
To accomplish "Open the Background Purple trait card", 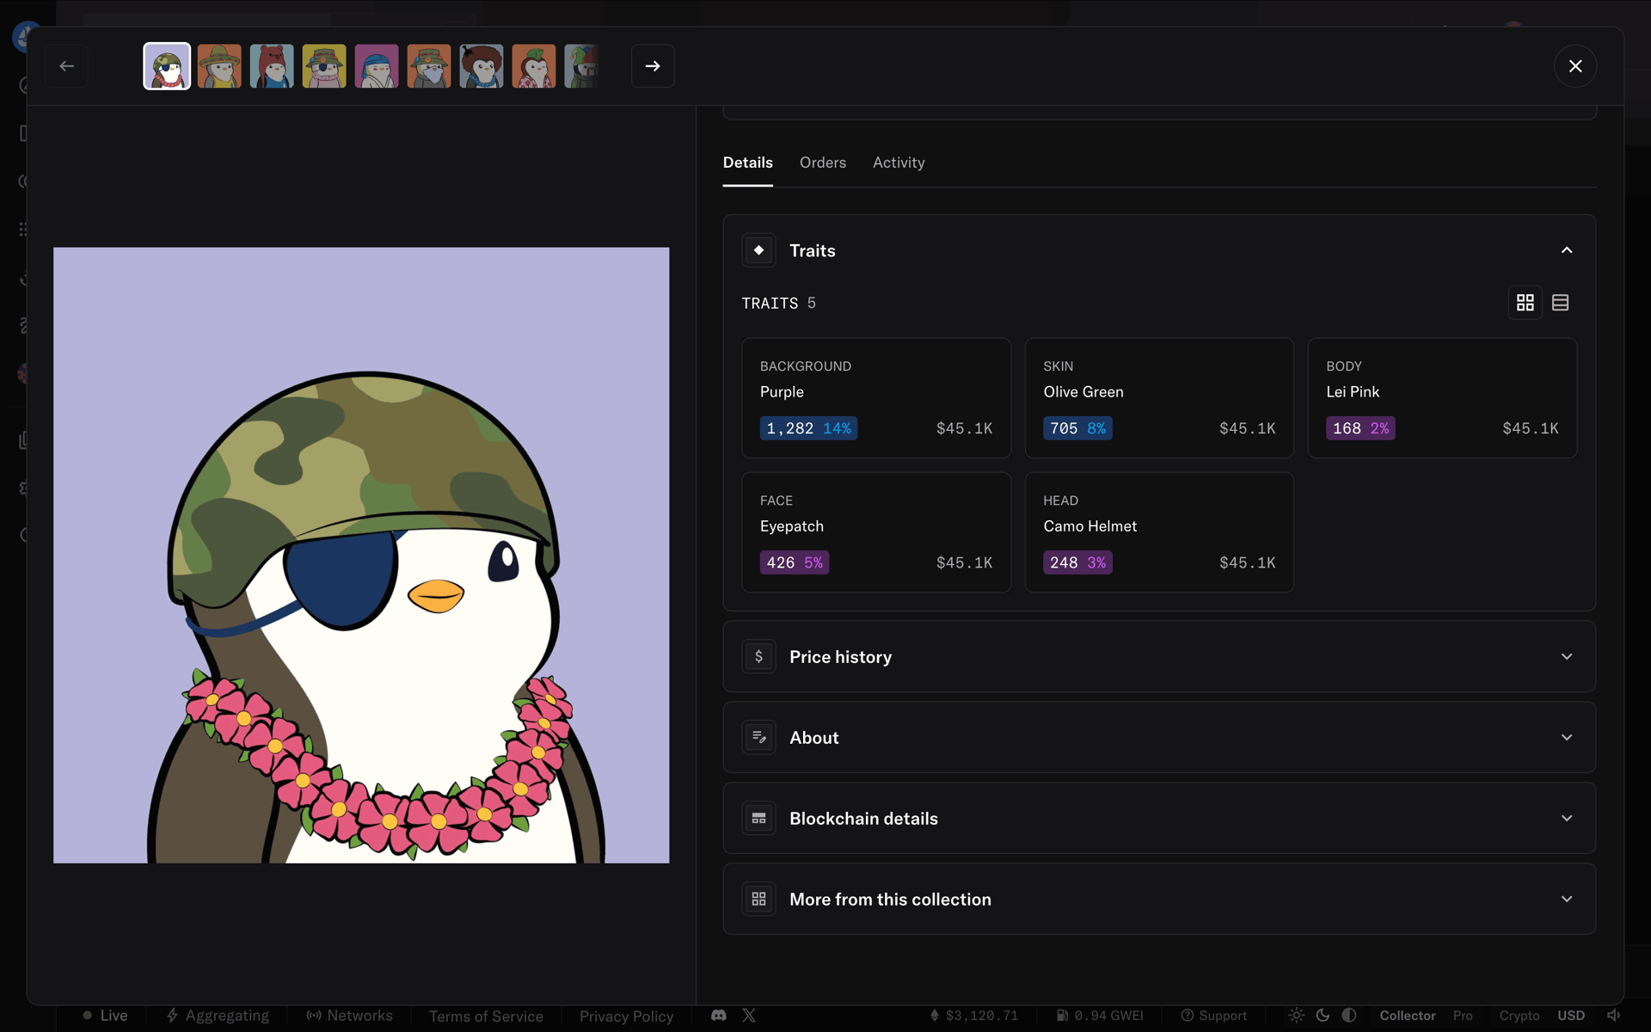I will click(x=876, y=398).
